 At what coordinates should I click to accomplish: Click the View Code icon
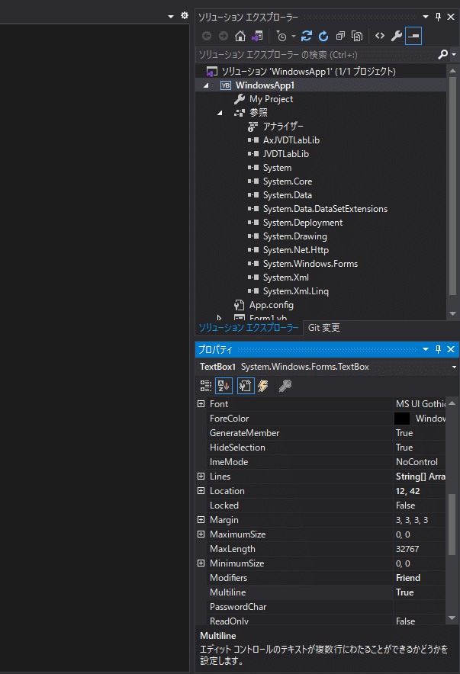pyautogui.click(x=380, y=36)
